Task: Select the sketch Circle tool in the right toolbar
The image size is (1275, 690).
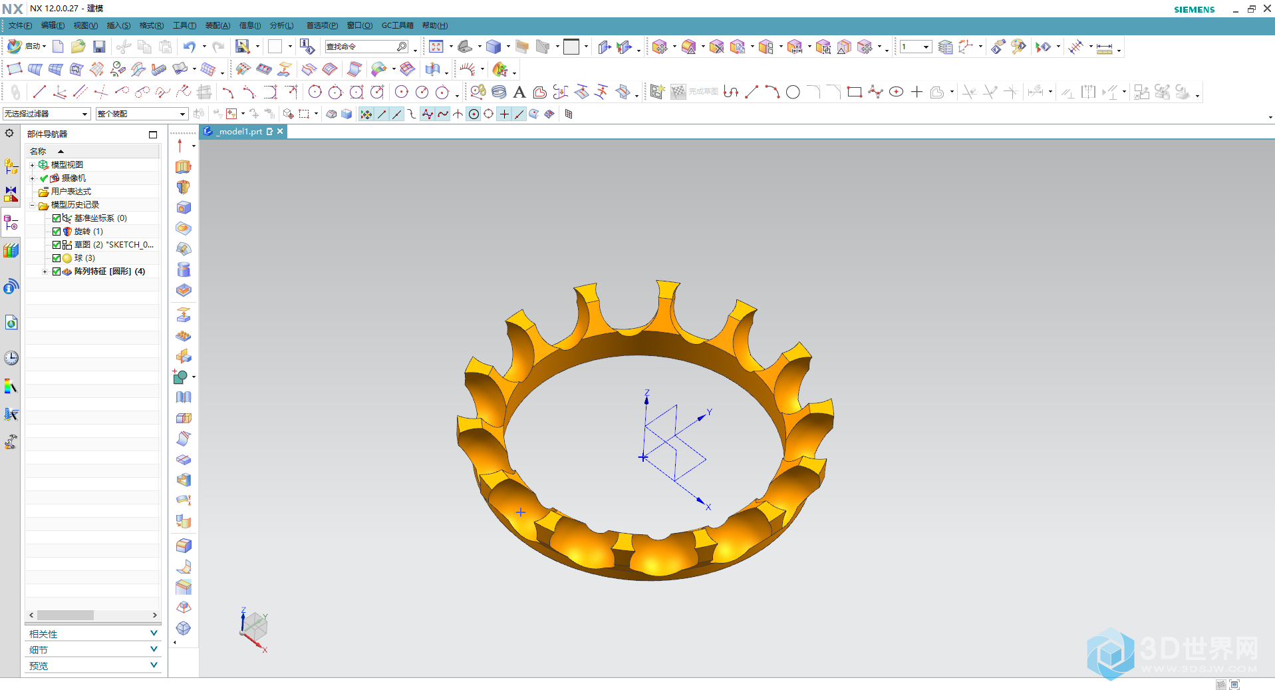Action: tap(793, 92)
